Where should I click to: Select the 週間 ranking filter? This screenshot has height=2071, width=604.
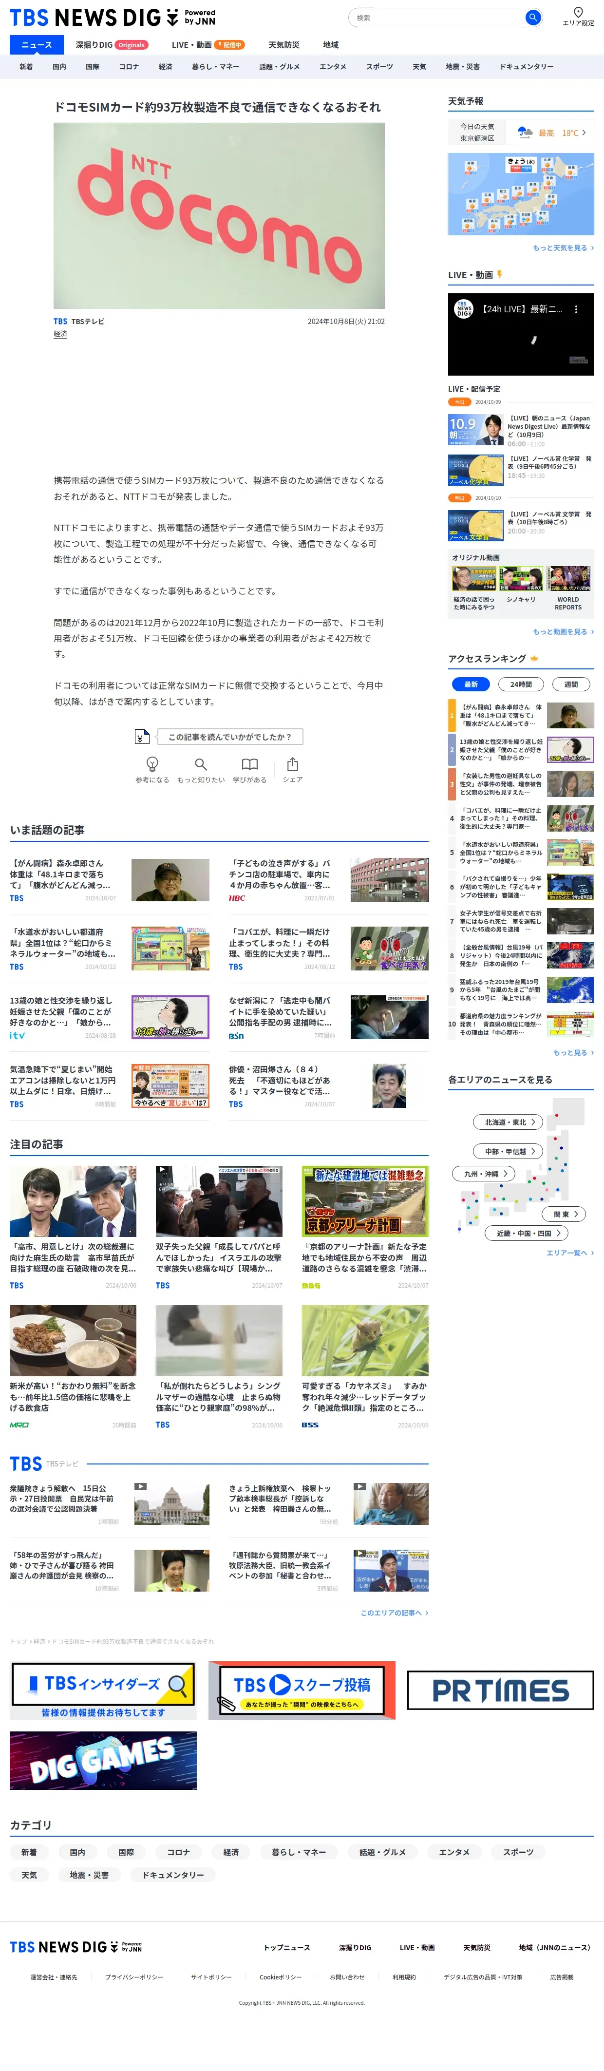pos(571,684)
